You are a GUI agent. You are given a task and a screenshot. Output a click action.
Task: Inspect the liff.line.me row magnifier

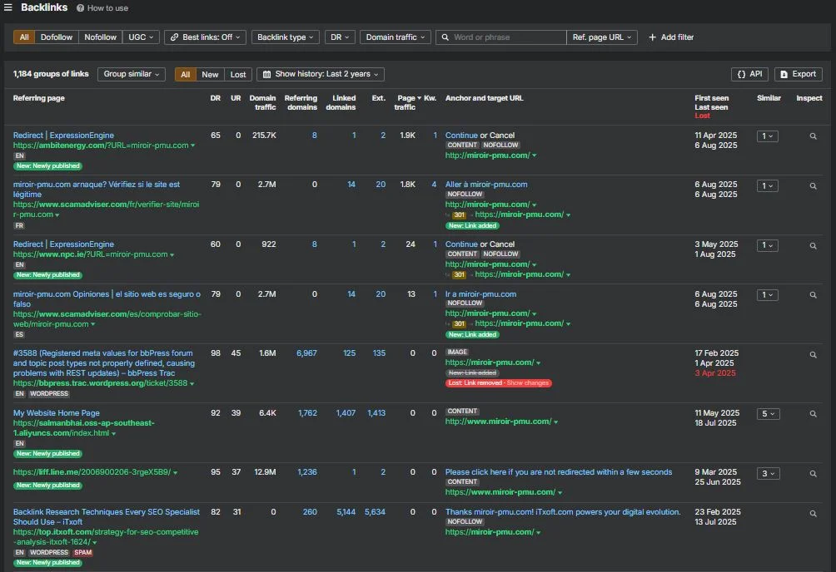click(x=813, y=473)
